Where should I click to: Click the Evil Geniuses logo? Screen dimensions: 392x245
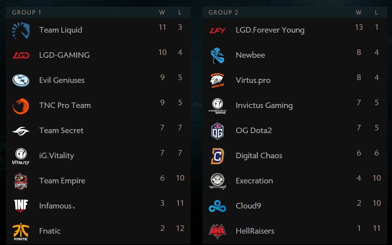pos(21,80)
